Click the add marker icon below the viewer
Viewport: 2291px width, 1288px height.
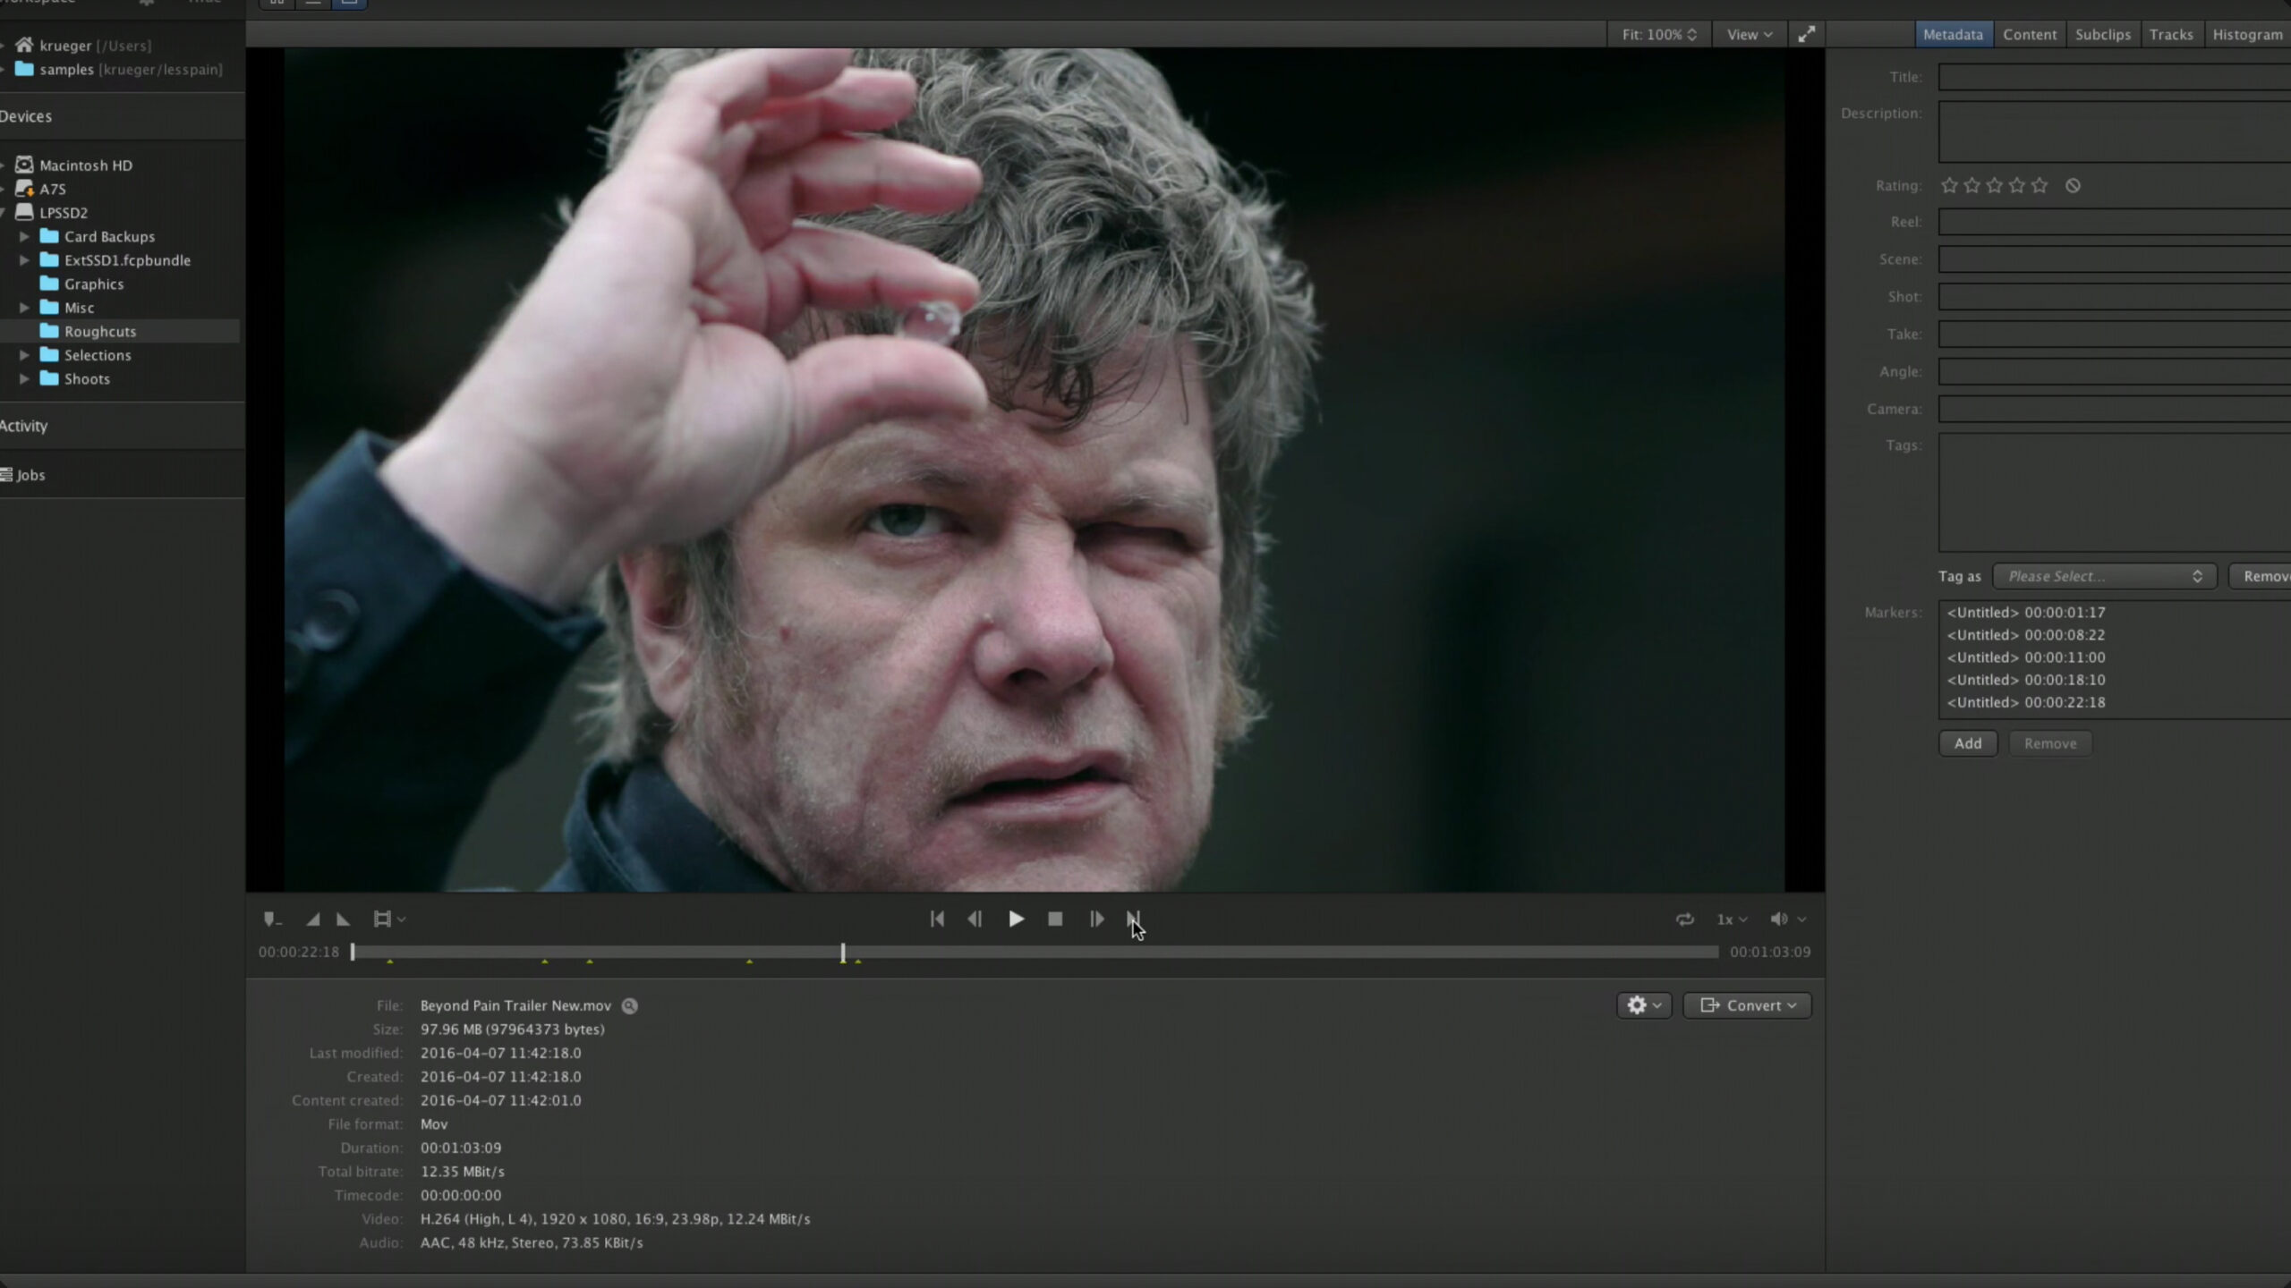click(x=272, y=919)
